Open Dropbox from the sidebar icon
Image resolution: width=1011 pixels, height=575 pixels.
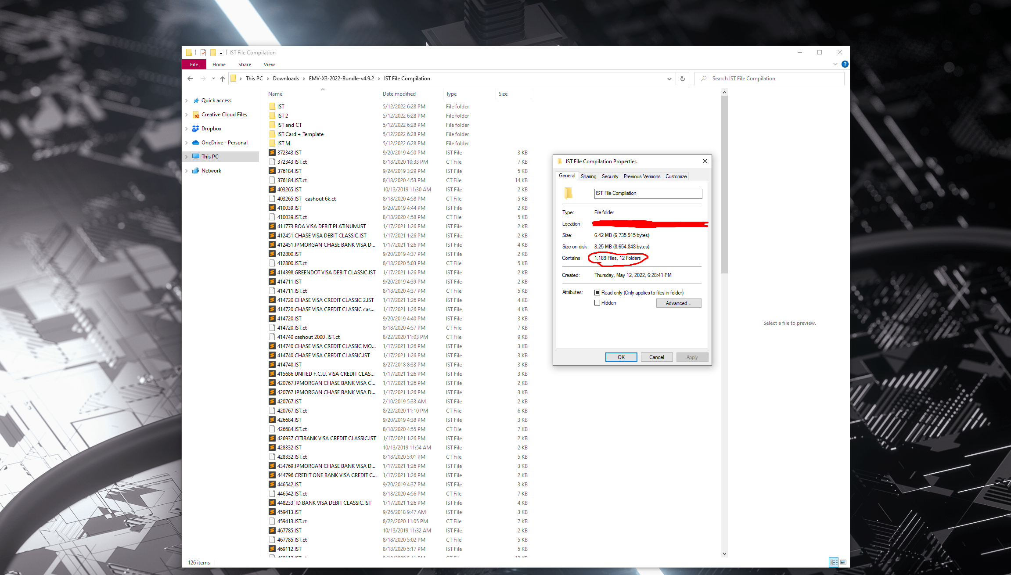[196, 129]
